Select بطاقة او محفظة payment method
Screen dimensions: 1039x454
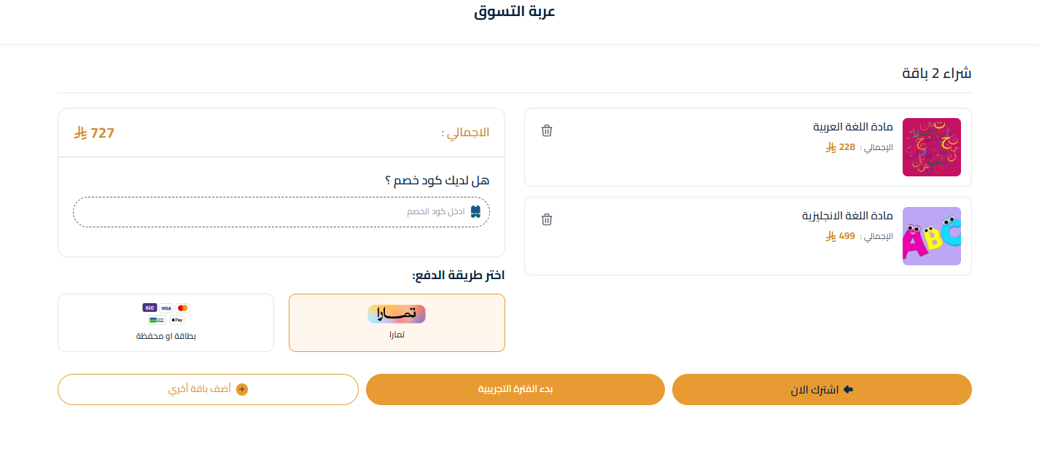pyautogui.click(x=166, y=323)
